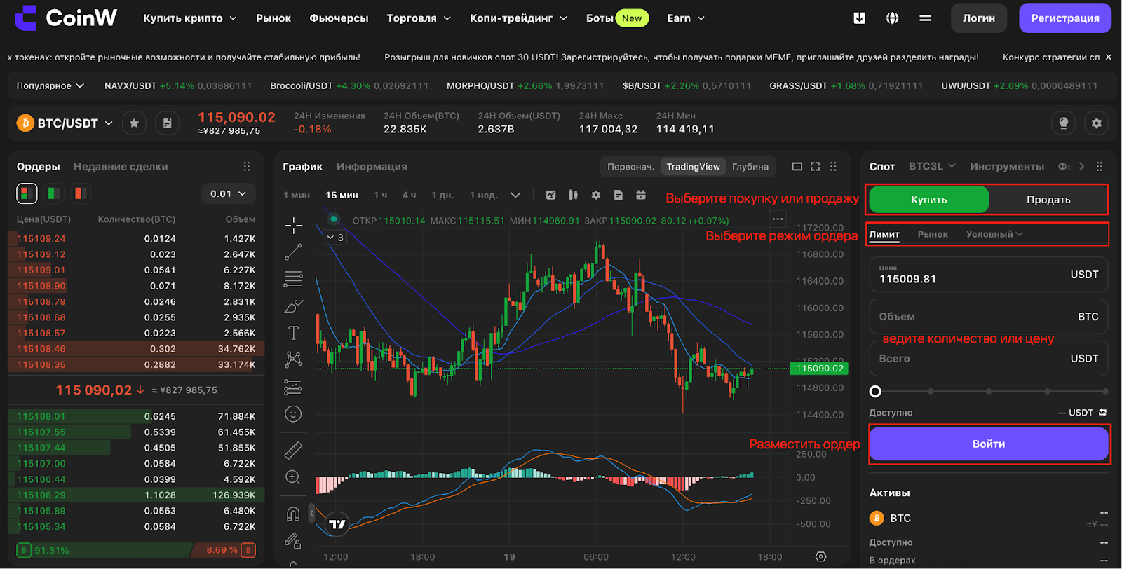This screenshot has height=569, width=1122.
Task: Select the Лимит order type tab
Action: (x=884, y=234)
